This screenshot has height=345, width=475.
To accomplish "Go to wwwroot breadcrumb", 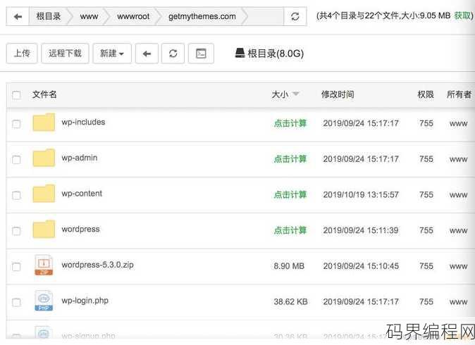I will coord(133,16).
